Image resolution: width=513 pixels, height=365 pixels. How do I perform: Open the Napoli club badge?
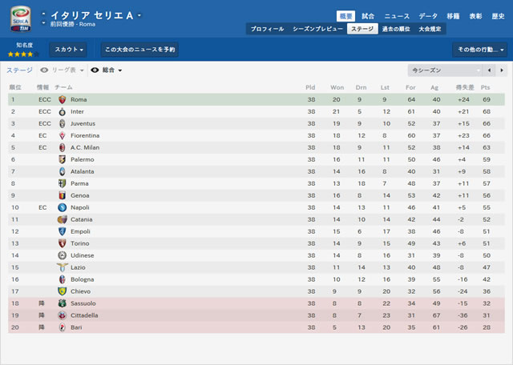point(63,207)
